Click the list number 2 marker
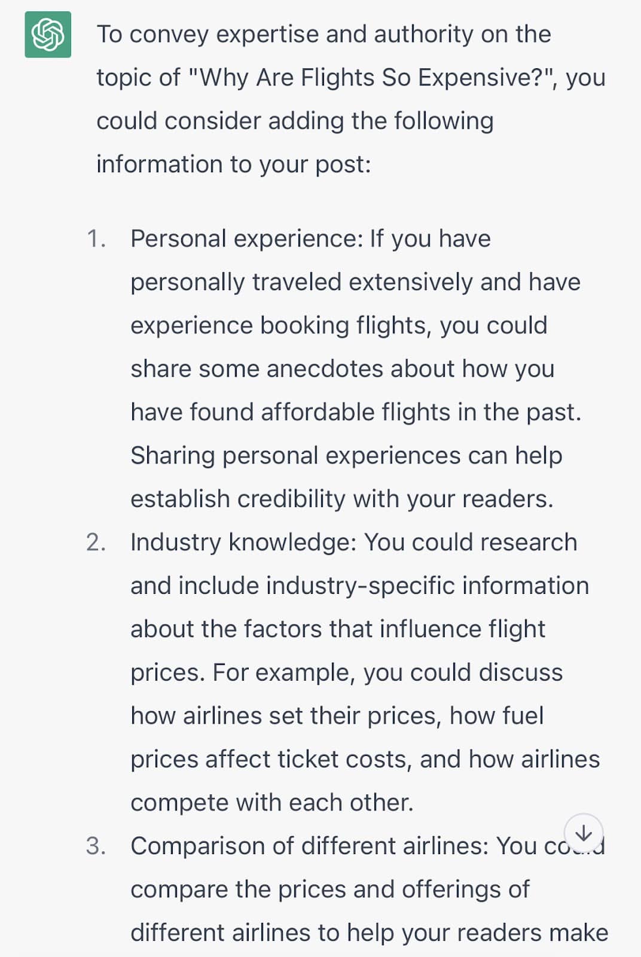This screenshot has width=641, height=957. pyautogui.click(x=96, y=542)
